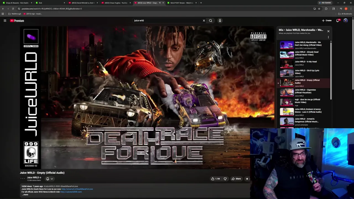This screenshot has height=199, width=354.
Task: Open the browser extensions puzzle icon
Action: (326, 9)
